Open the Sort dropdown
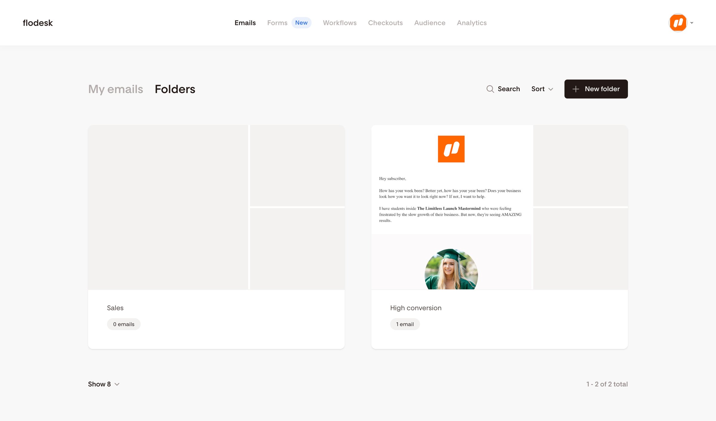The width and height of the screenshot is (716, 421). point(542,89)
